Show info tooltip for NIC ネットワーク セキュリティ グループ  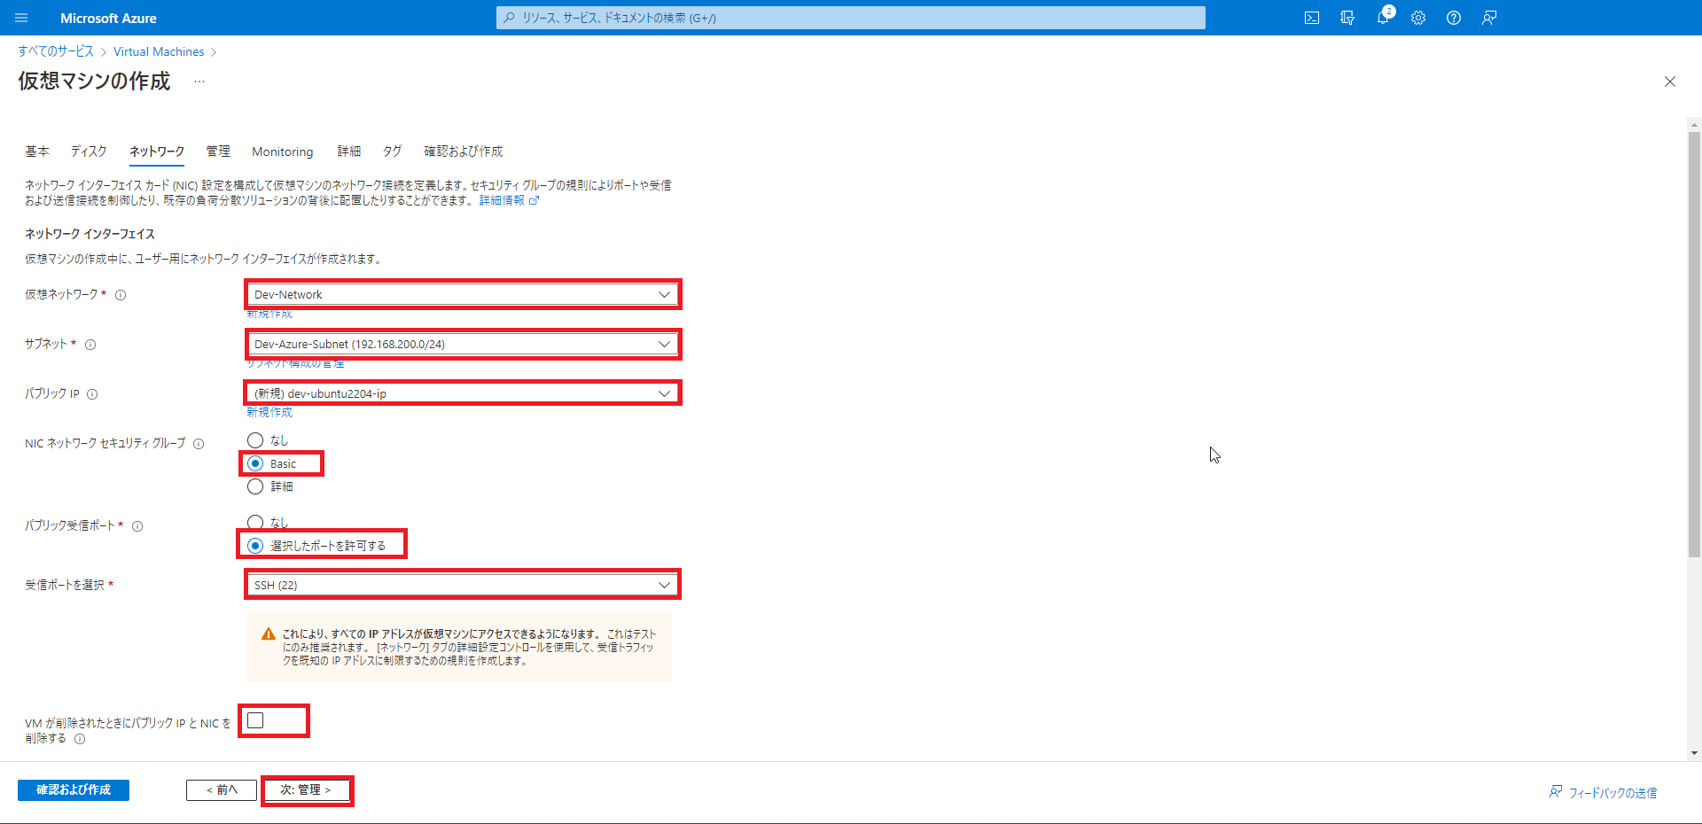click(199, 444)
